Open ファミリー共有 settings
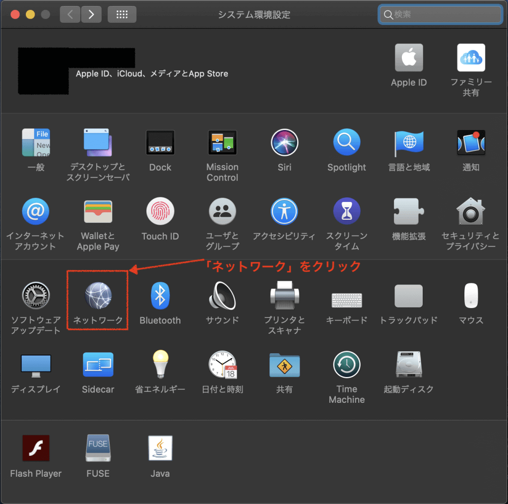508x504 pixels. (471, 58)
